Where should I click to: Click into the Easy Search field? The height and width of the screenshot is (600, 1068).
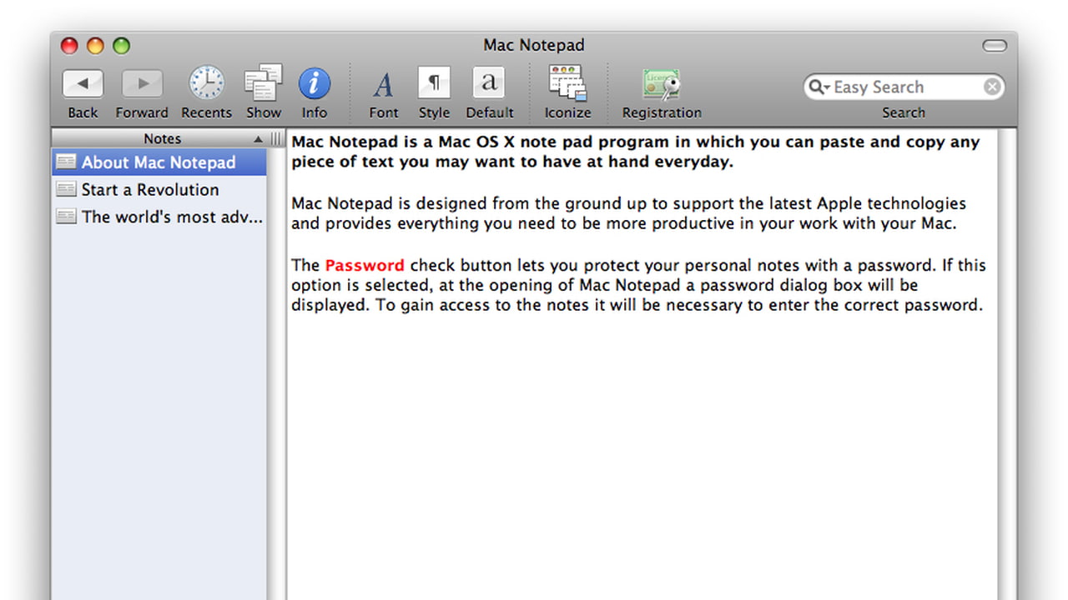point(904,87)
